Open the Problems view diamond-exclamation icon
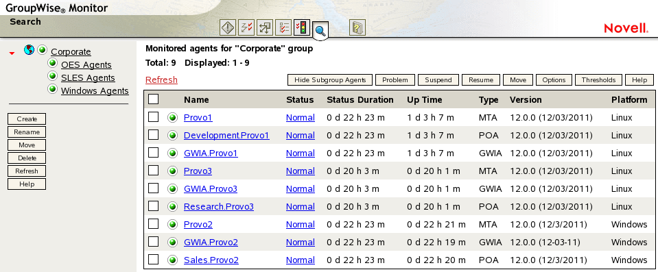 tap(227, 28)
